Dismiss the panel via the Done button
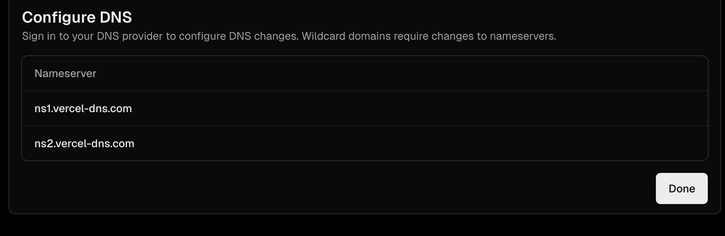The image size is (725, 236). pyautogui.click(x=681, y=188)
